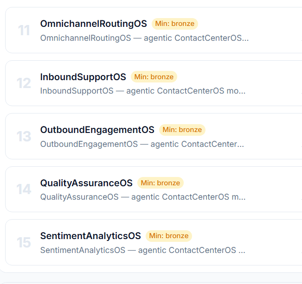This screenshot has height=284, width=302.
Task: Select the InboundSupportOS description line
Action: 143,91
